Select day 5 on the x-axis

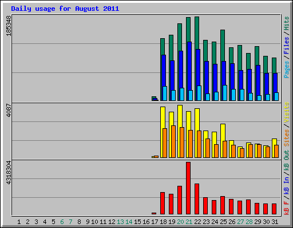pos(53,222)
